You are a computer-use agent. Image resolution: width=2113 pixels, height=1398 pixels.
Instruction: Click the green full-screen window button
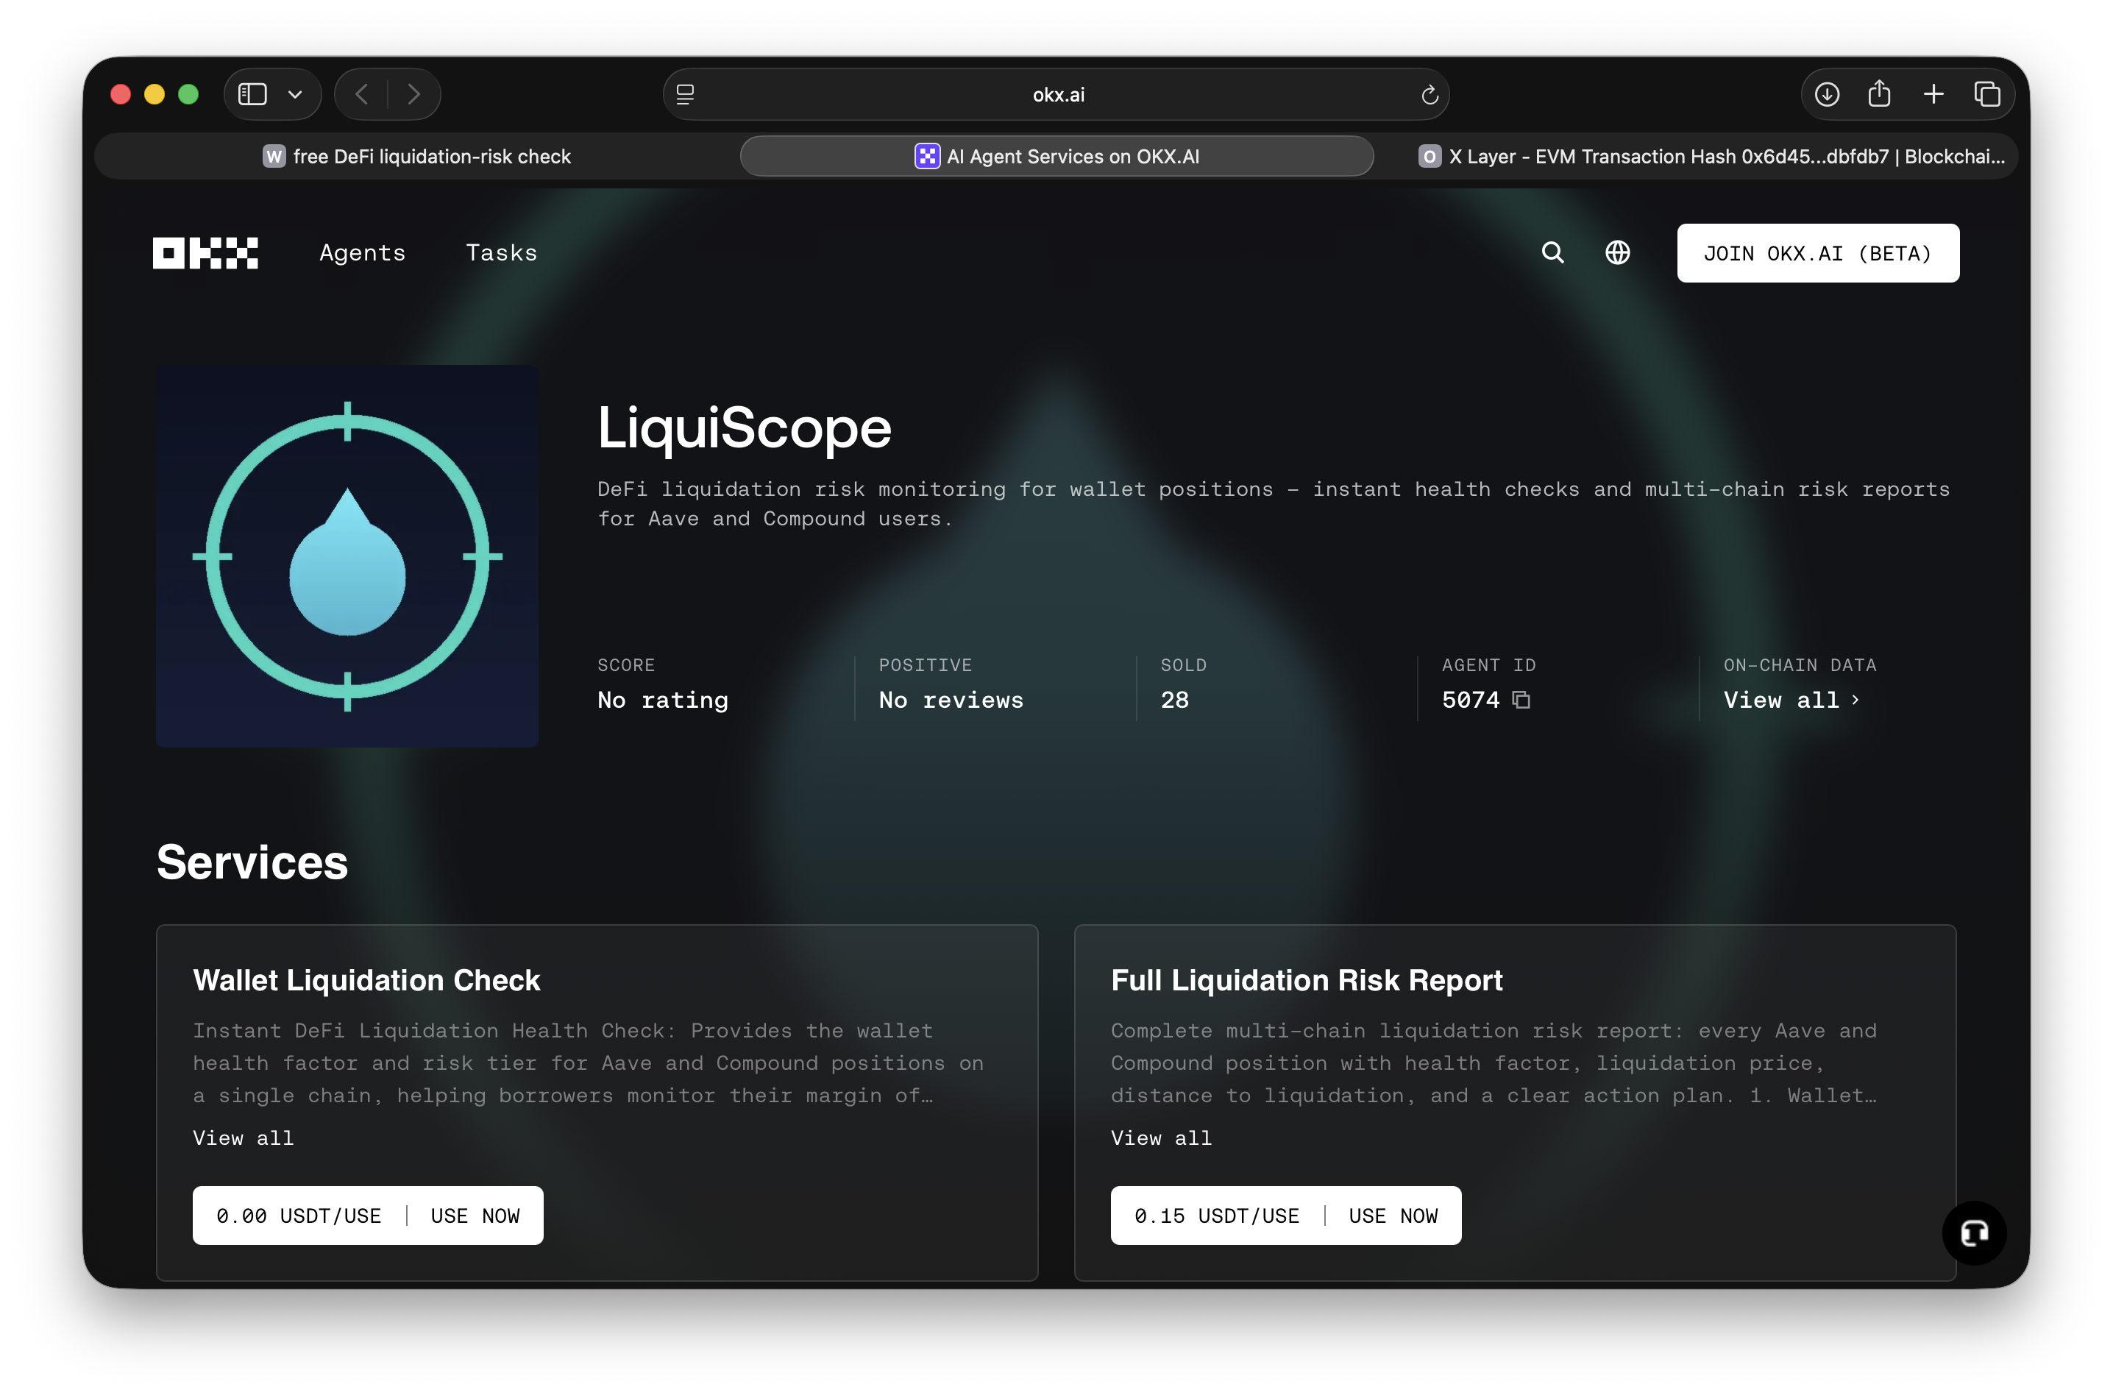tap(188, 94)
